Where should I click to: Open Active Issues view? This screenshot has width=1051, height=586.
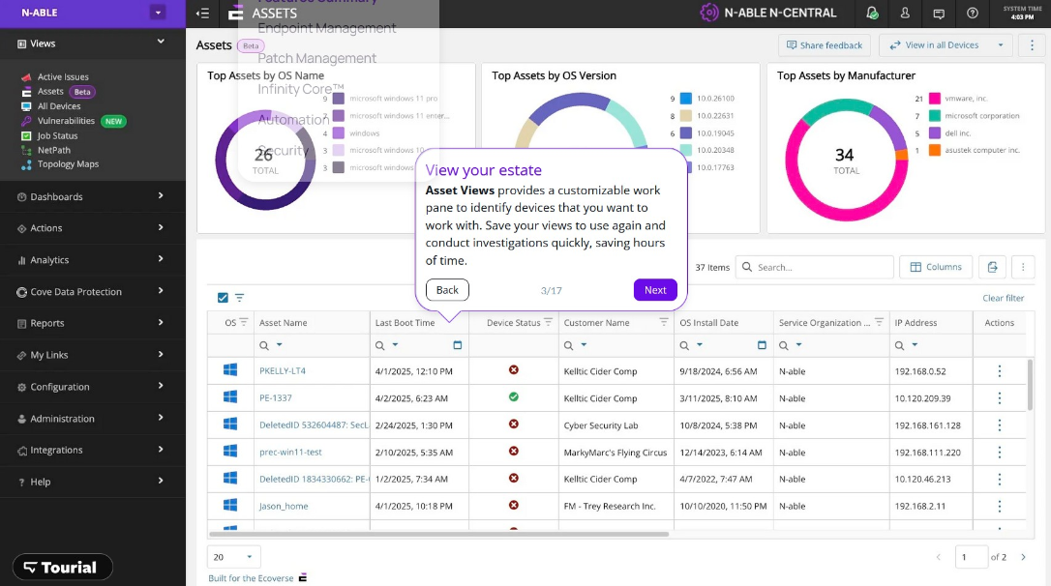63,77
